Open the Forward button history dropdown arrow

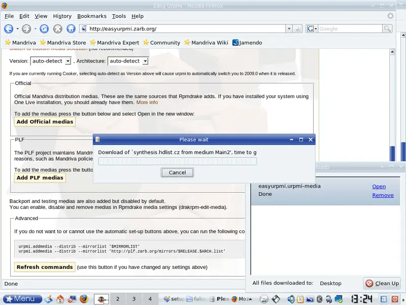pos(35,29)
